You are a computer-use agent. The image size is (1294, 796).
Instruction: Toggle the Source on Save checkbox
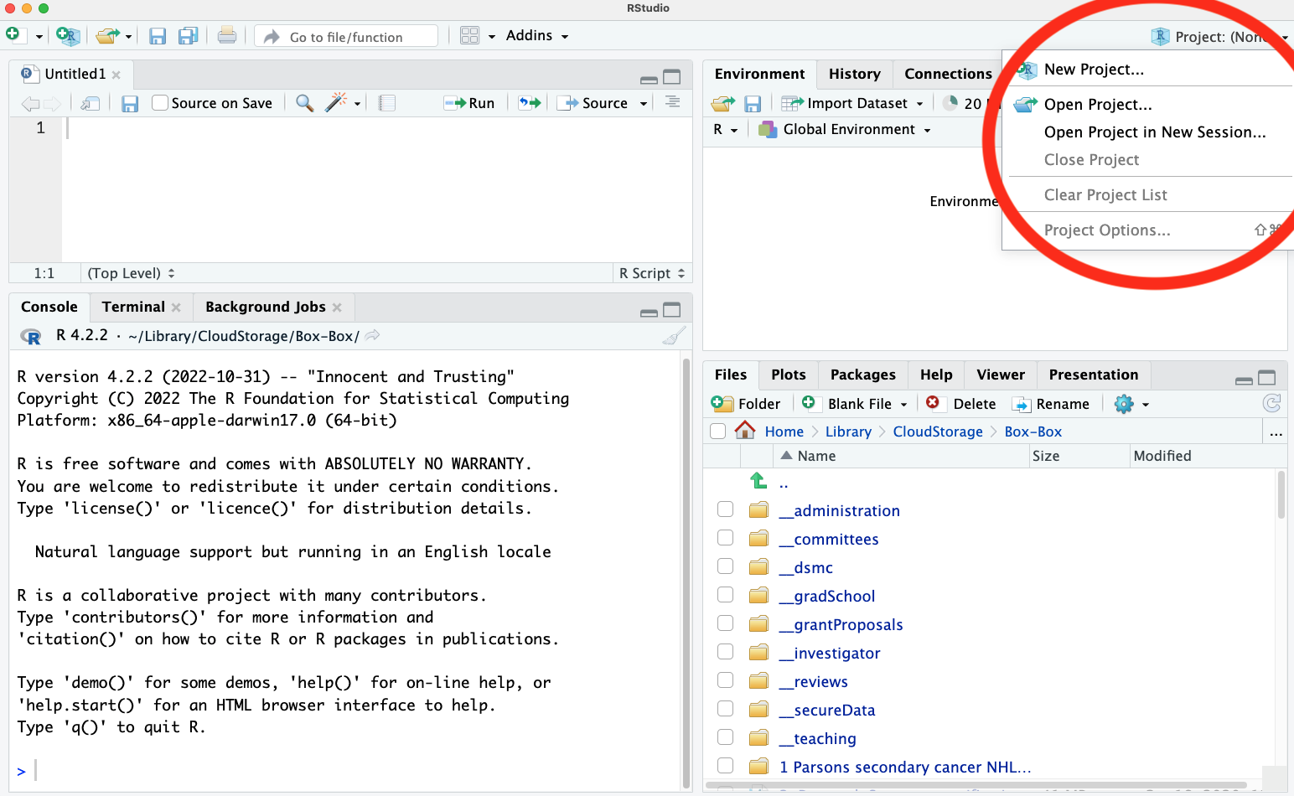click(x=160, y=103)
